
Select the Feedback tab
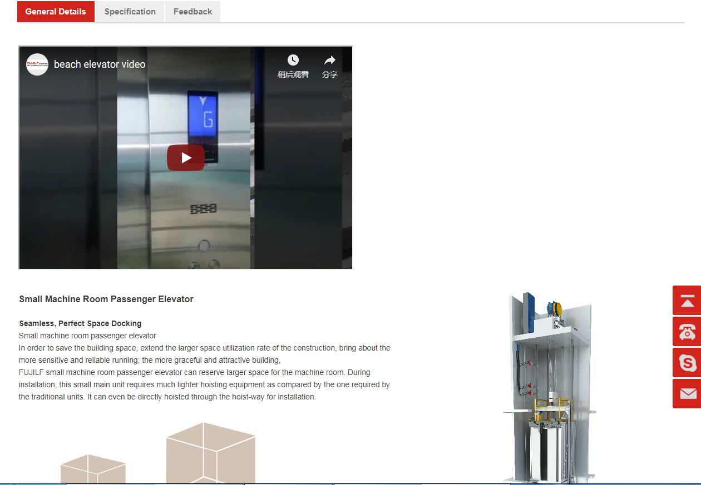pos(192,12)
